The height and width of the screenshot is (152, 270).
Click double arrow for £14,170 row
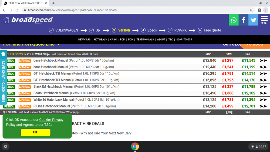[263, 80]
